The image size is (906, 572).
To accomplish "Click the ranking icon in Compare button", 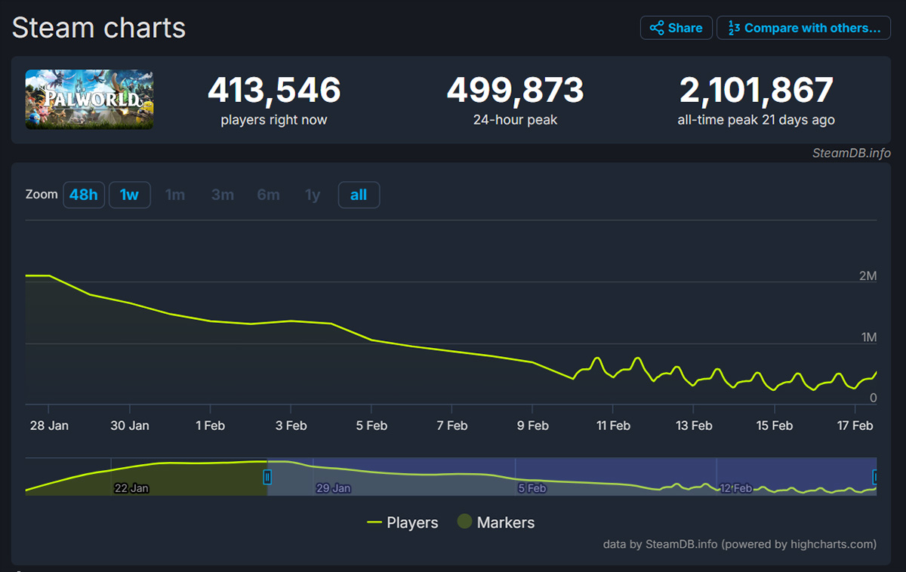I will [x=733, y=28].
